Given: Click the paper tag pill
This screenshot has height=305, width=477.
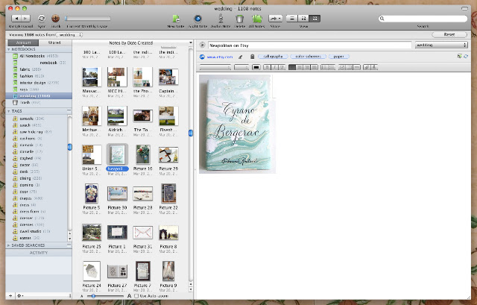Looking at the screenshot, I should [338, 57].
